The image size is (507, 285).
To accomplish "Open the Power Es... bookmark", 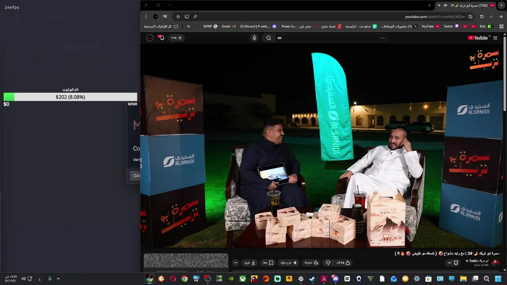I will click(299, 27).
